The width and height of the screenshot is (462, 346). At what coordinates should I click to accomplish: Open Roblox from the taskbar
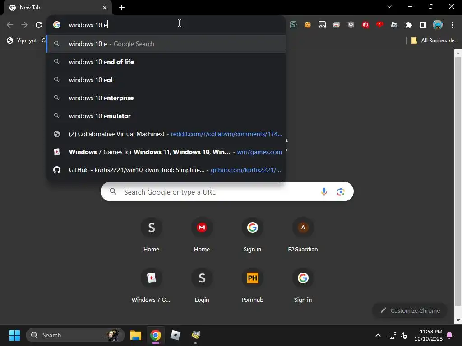click(176, 335)
